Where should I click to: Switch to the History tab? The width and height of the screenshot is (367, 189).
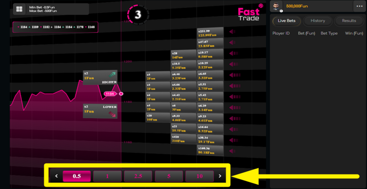tap(318, 21)
